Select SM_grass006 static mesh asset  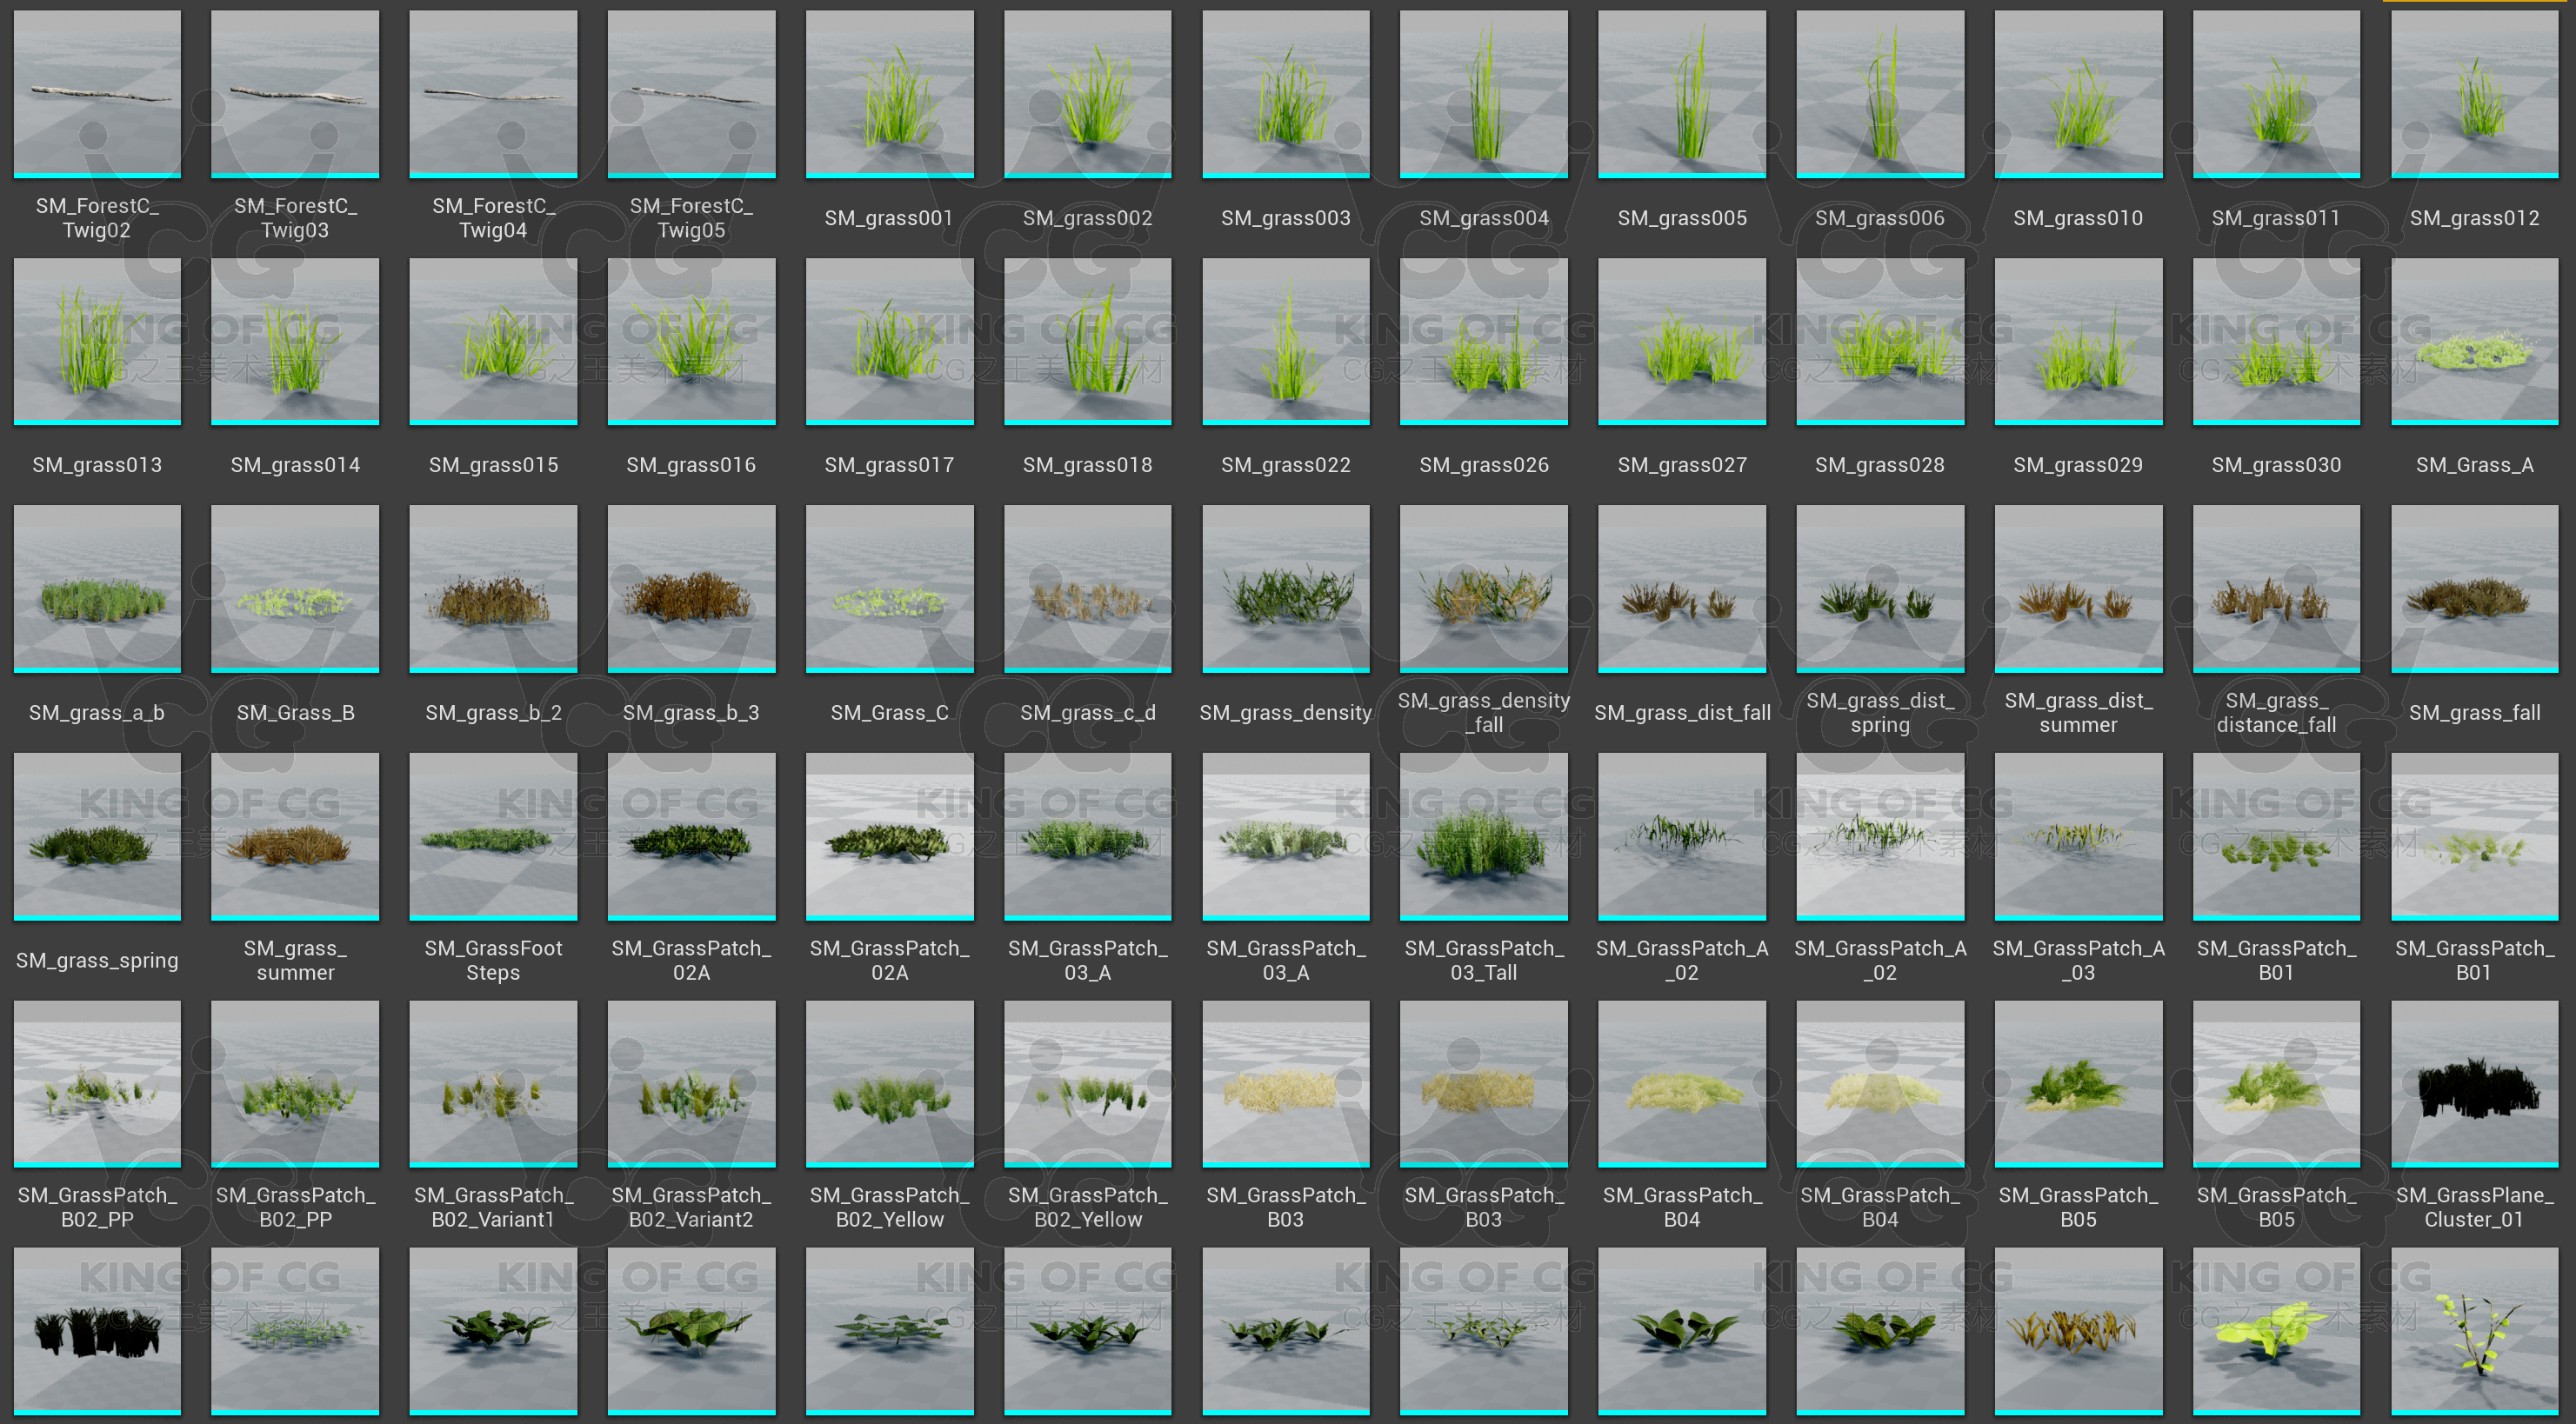(1879, 94)
